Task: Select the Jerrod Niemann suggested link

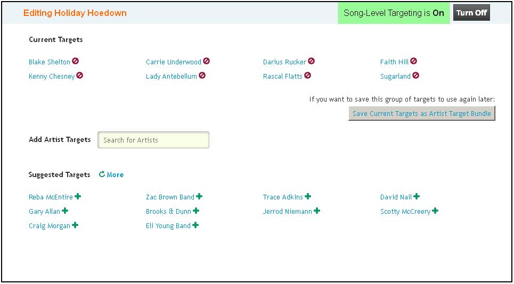Action: pos(288,211)
